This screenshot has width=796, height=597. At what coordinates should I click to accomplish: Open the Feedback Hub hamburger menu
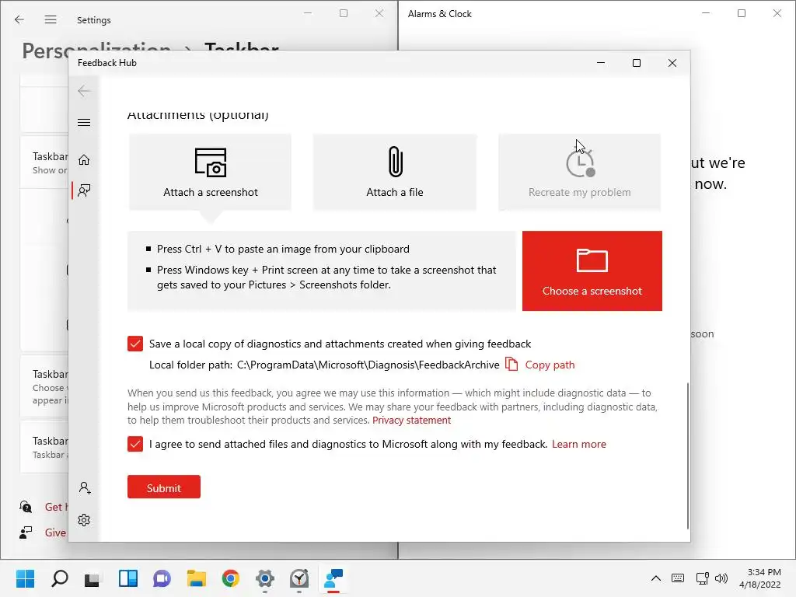click(84, 122)
